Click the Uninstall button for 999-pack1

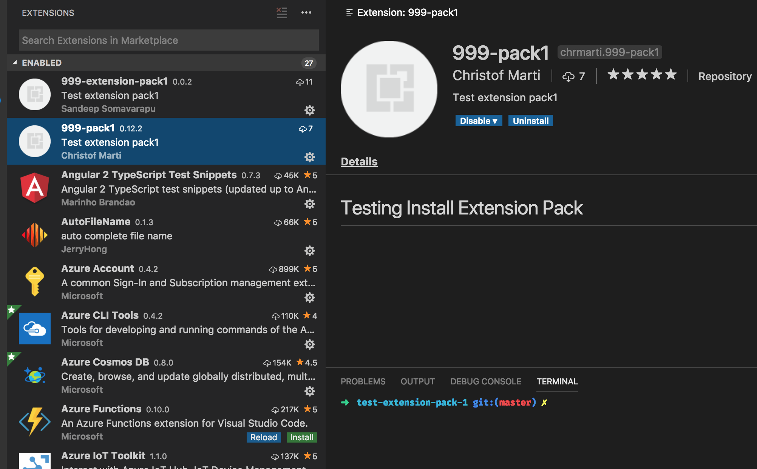coord(531,121)
